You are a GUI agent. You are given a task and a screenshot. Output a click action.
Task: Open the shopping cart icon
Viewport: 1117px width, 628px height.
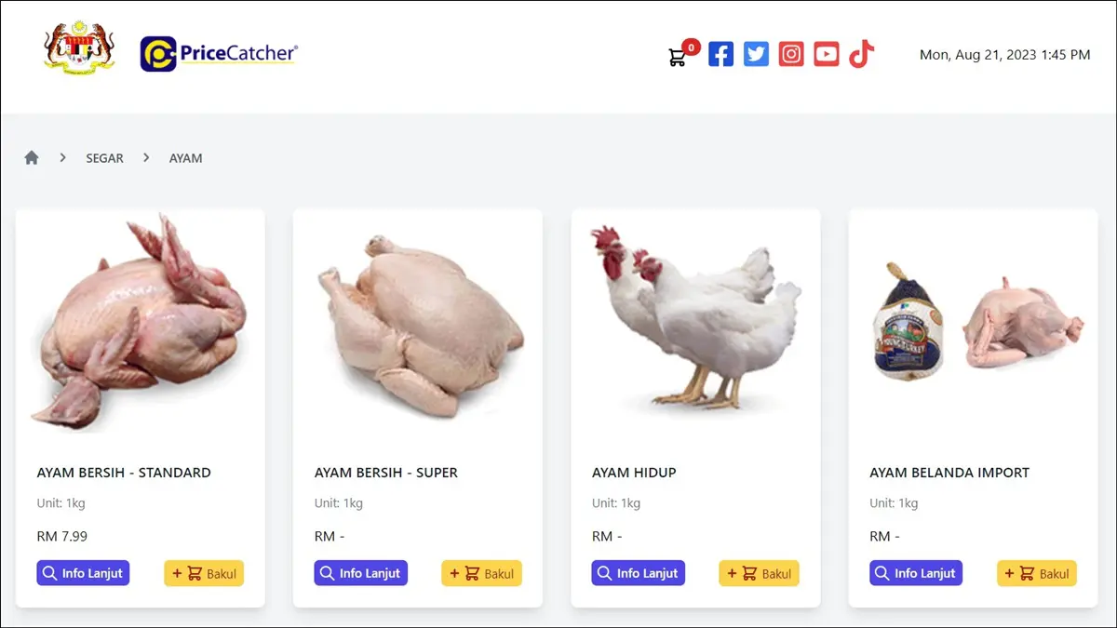(678, 57)
